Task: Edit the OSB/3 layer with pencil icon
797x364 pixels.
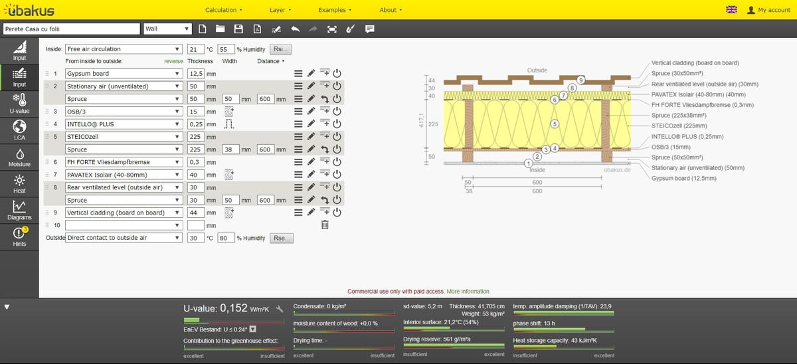Action: [x=311, y=112]
